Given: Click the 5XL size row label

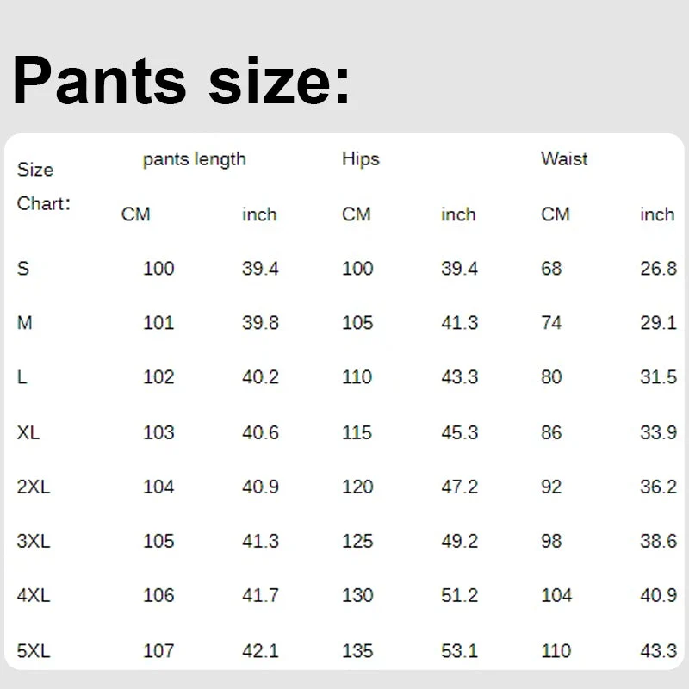Looking at the screenshot, I should click(34, 651).
